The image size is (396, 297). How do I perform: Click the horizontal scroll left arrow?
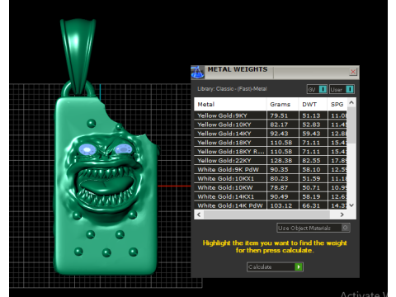(x=199, y=214)
